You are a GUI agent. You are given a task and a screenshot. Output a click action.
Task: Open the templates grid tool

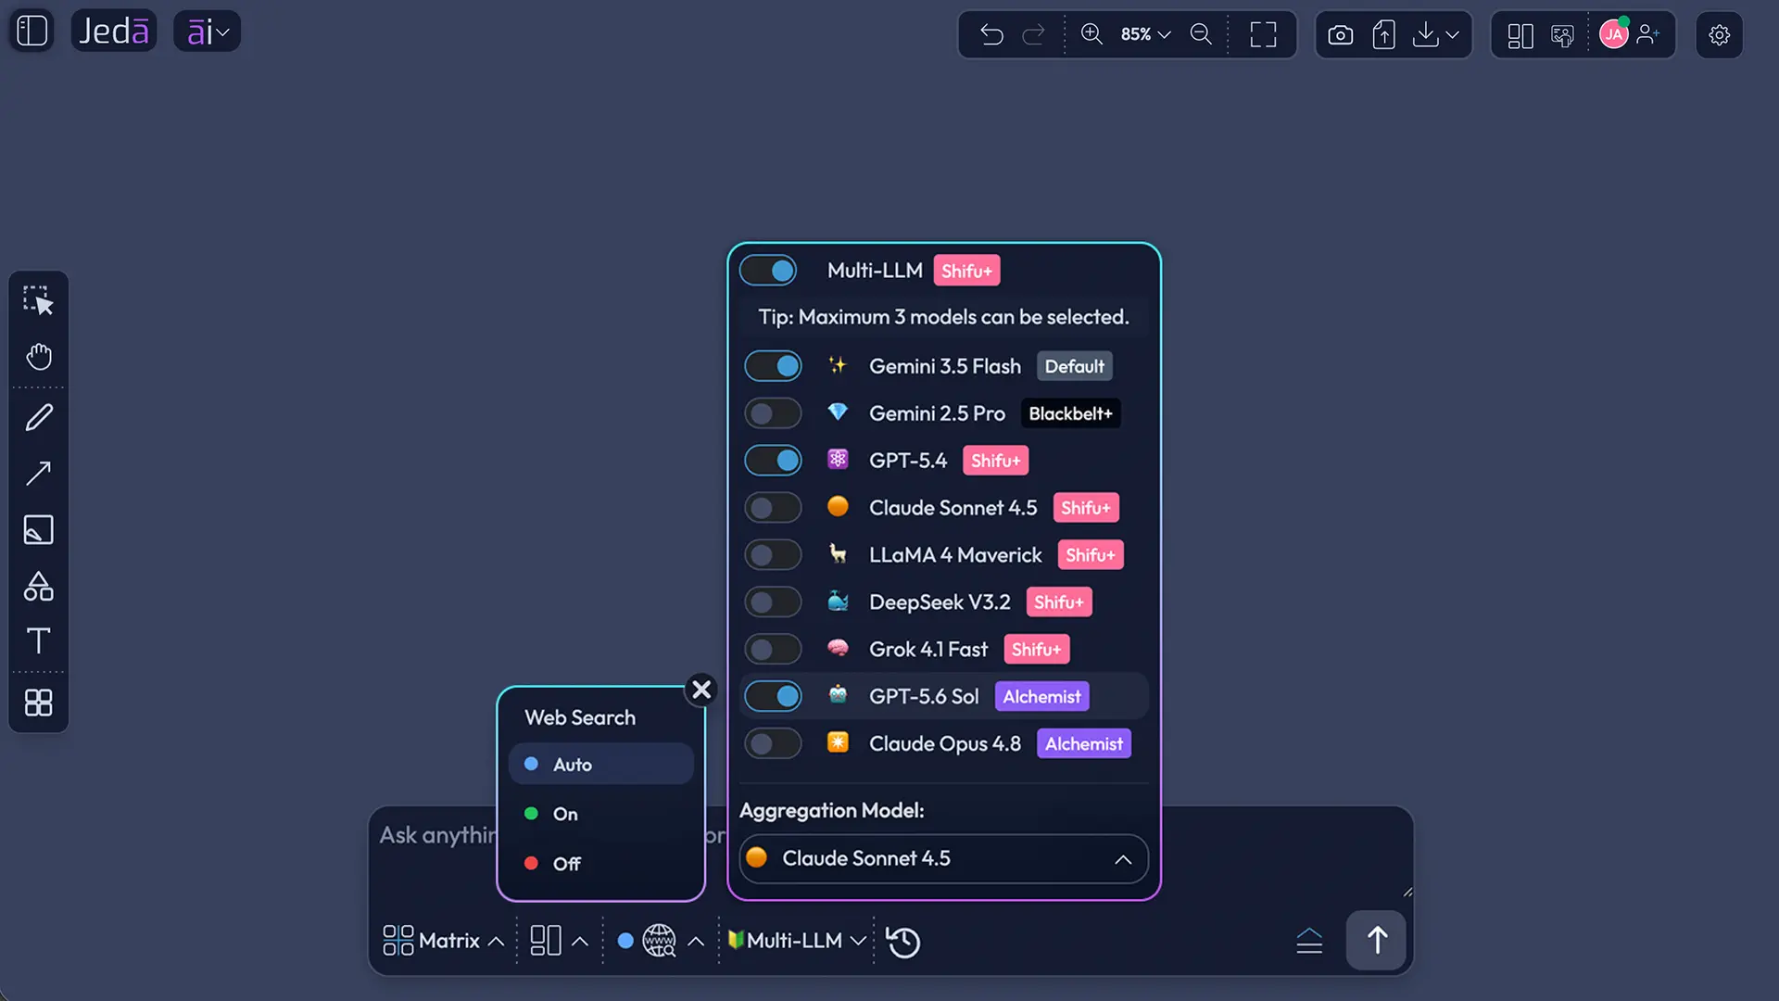[38, 703]
